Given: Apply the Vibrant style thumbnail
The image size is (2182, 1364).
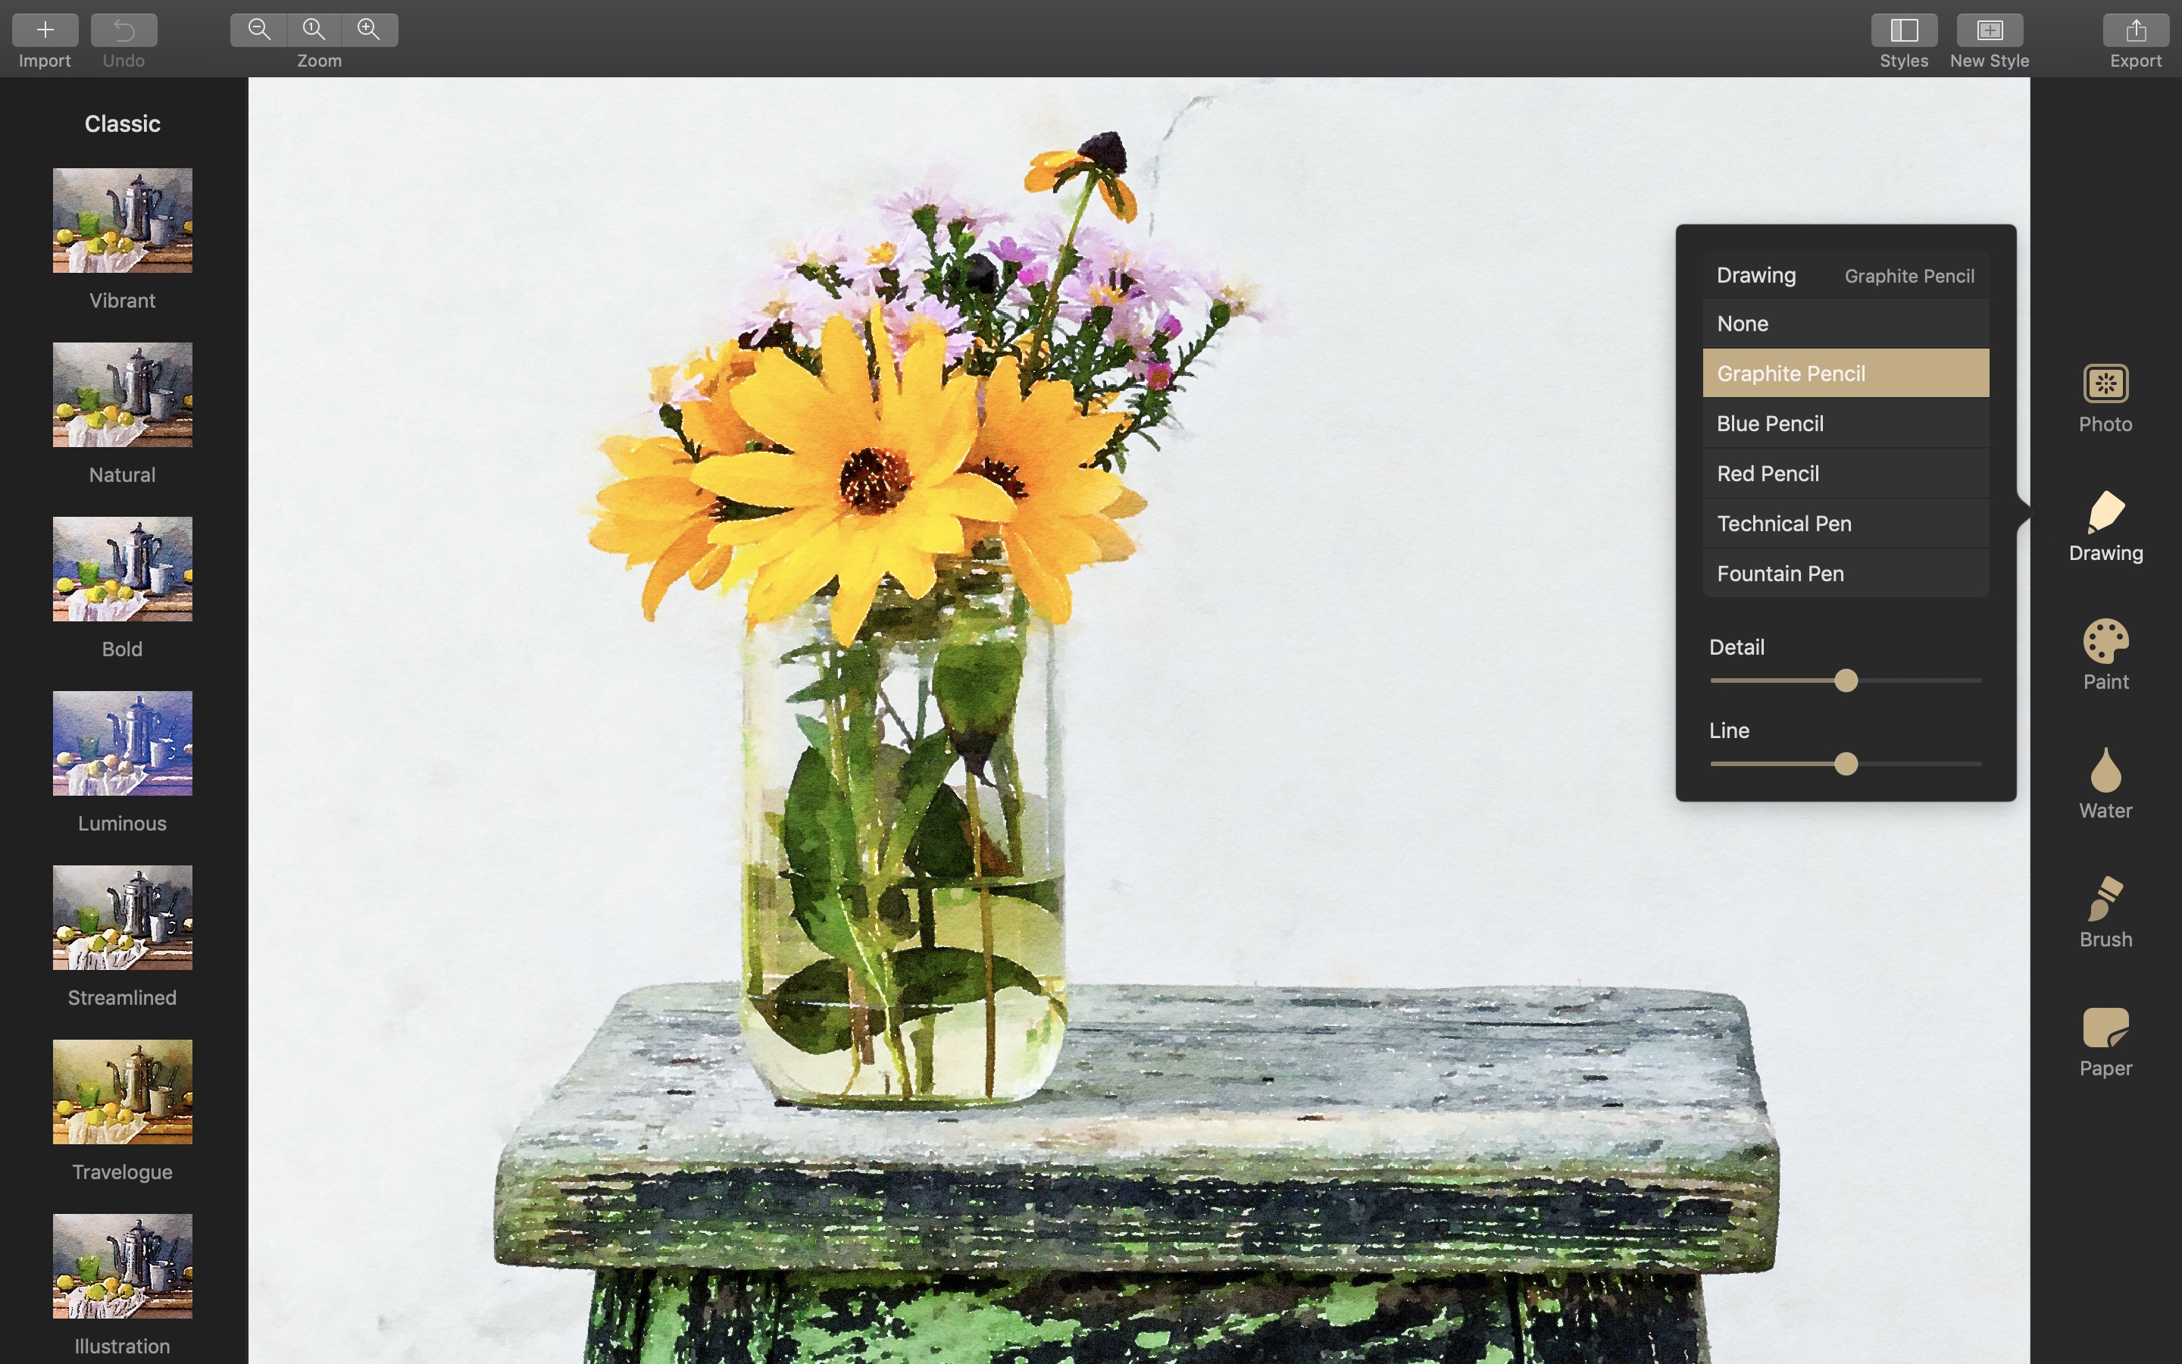Looking at the screenshot, I should pyautogui.click(x=123, y=220).
